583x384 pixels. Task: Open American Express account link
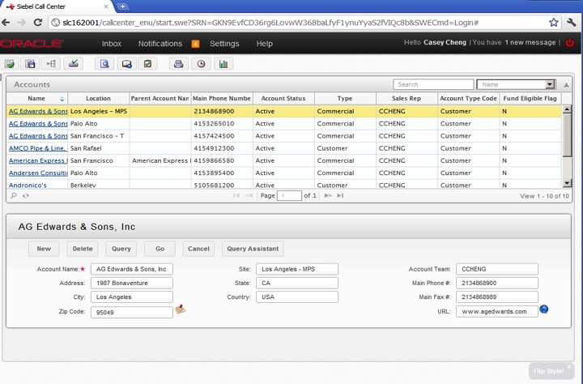[x=38, y=160]
